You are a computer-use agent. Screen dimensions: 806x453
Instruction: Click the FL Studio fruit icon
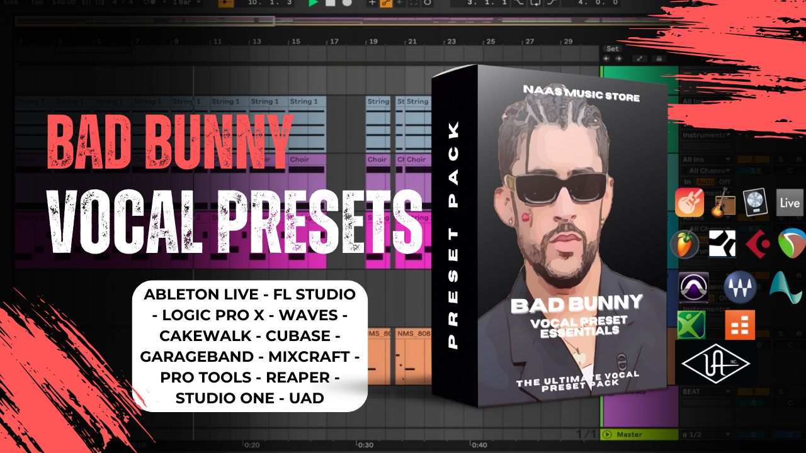tap(685, 244)
